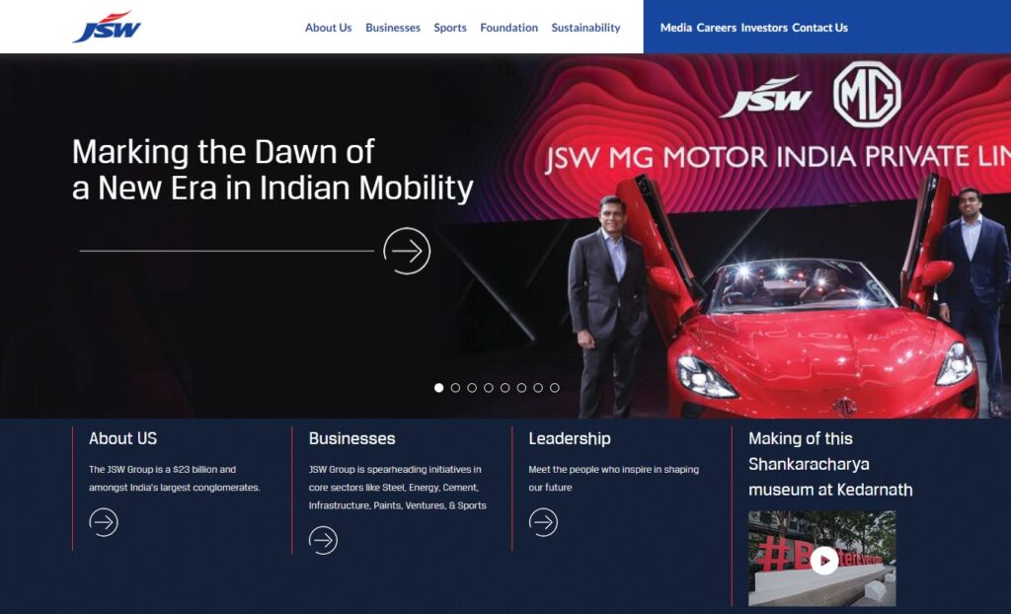The height and width of the screenshot is (614, 1011).
Task: Open the Foundation nav item
Action: coord(508,28)
